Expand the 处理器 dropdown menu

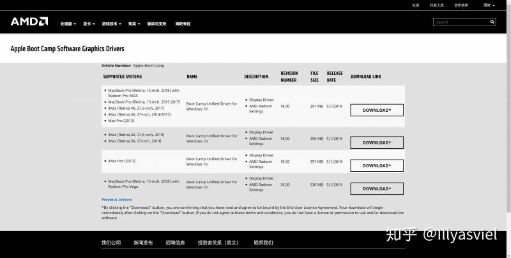68,24
